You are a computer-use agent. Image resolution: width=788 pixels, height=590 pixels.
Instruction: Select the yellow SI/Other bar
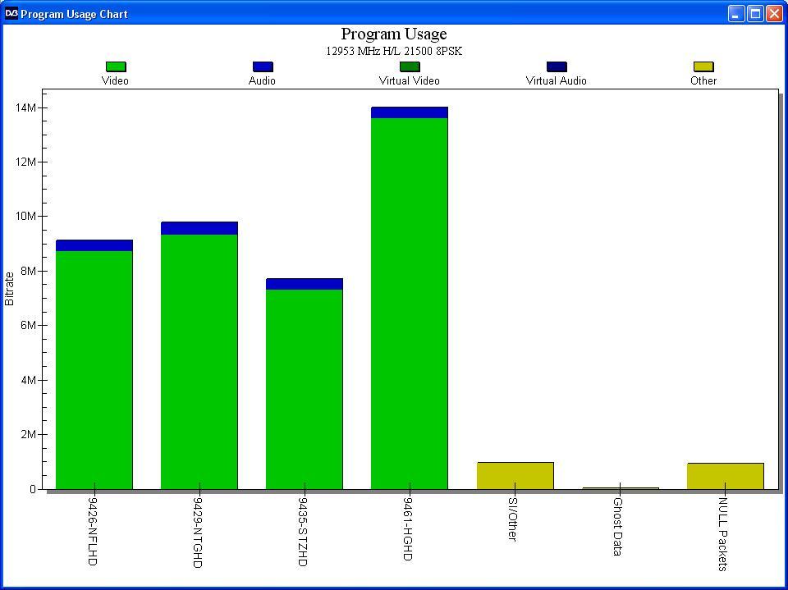[x=515, y=475]
